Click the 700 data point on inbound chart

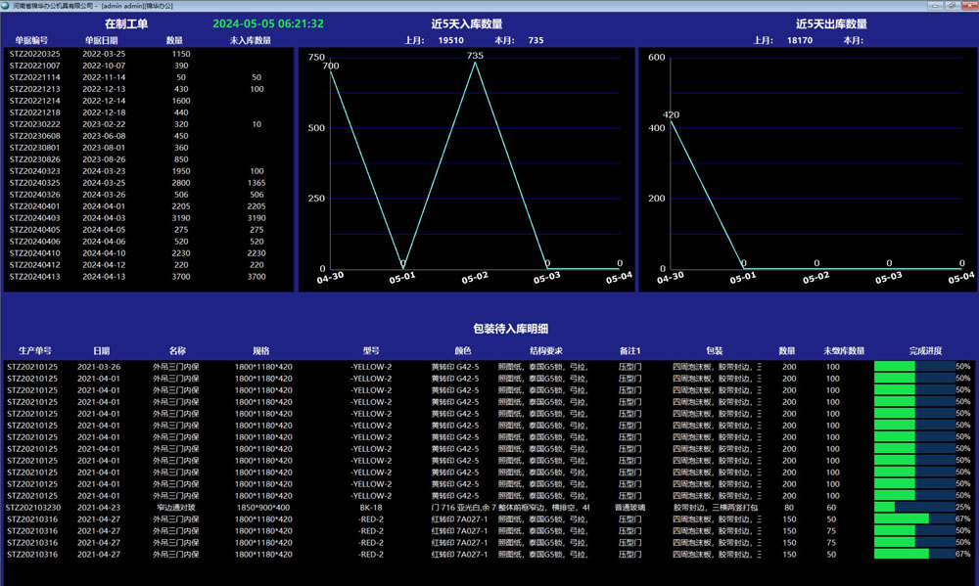[x=330, y=71]
